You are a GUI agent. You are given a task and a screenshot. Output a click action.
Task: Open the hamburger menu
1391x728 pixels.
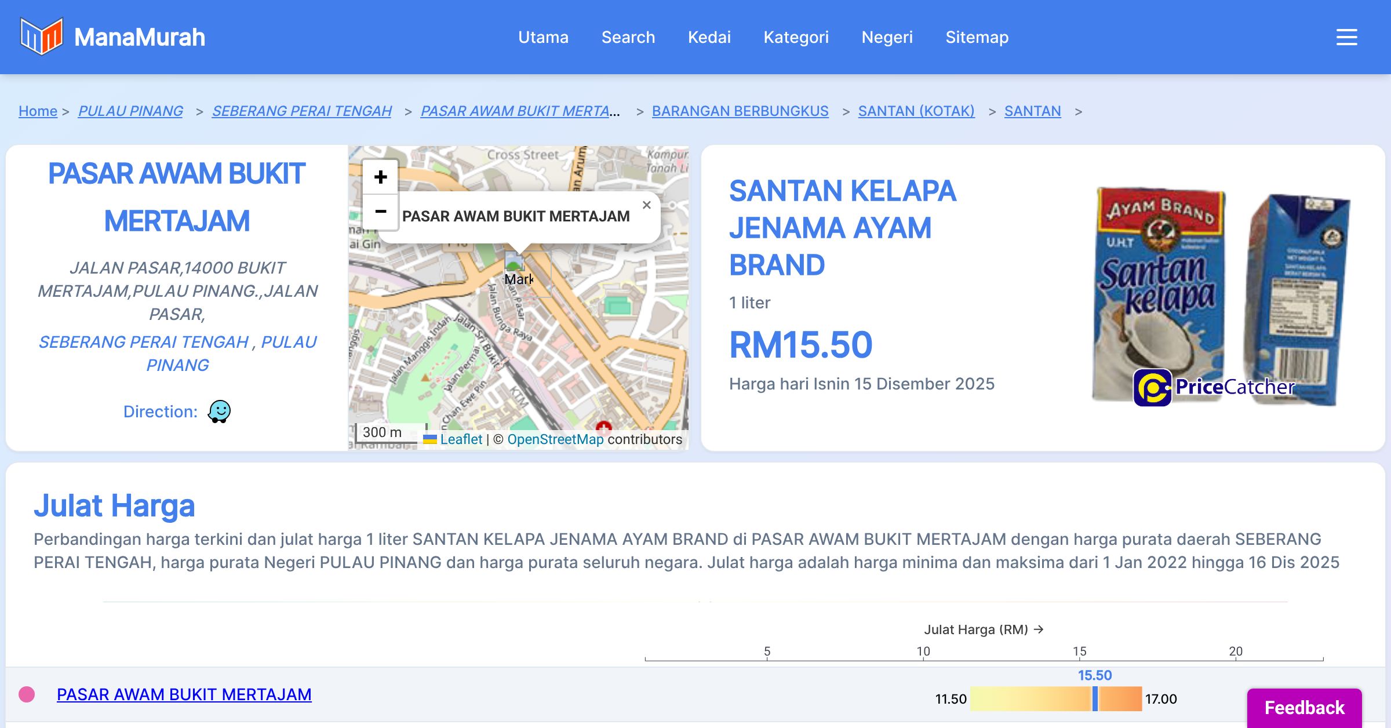point(1346,37)
